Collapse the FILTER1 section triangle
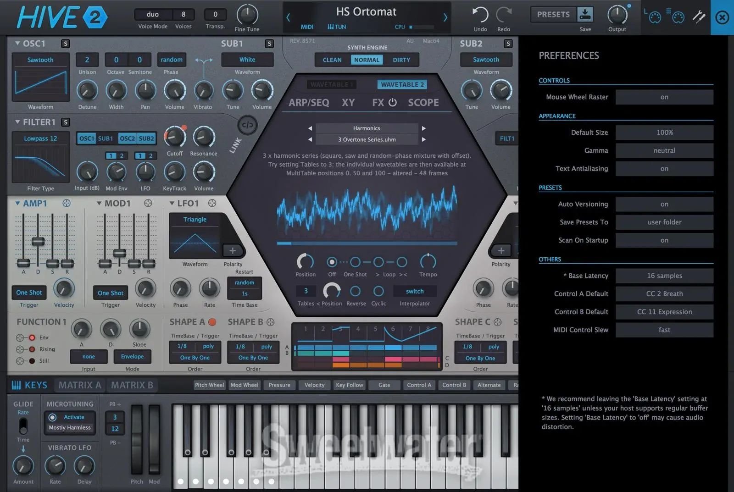This screenshot has height=492, width=734. point(17,122)
